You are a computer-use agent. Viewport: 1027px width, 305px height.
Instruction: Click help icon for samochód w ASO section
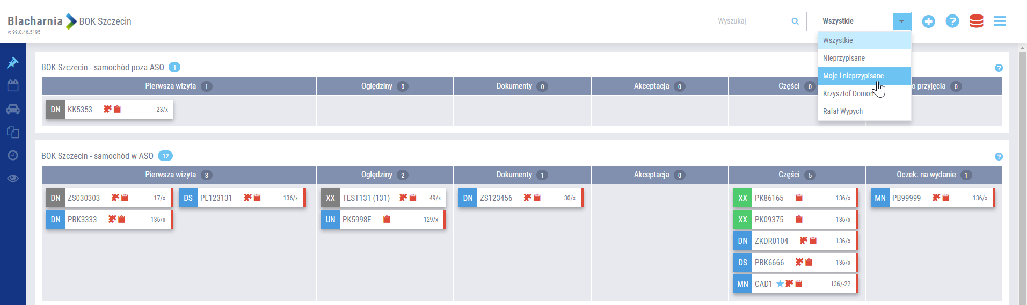(999, 157)
